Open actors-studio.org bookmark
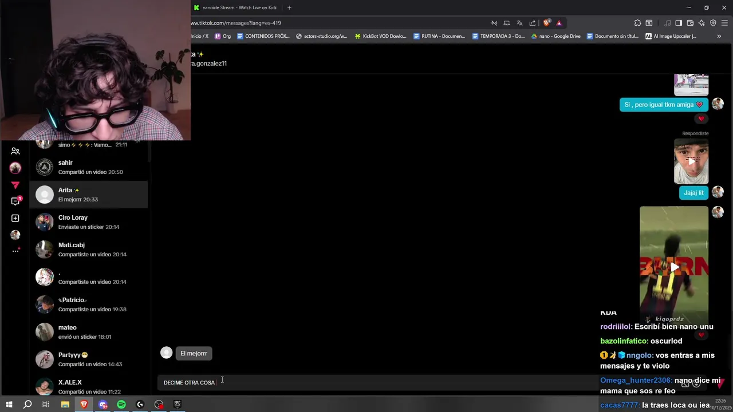The height and width of the screenshot is (412, 733). 321,36
